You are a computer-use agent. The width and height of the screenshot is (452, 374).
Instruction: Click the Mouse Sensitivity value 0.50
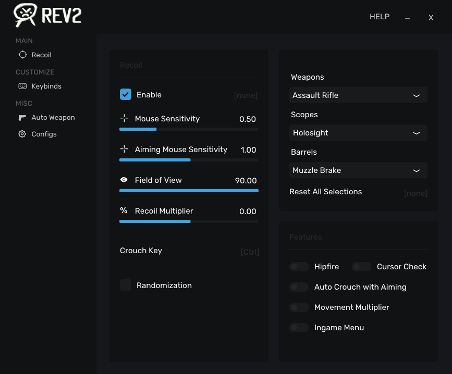click(x=248, y=119)
